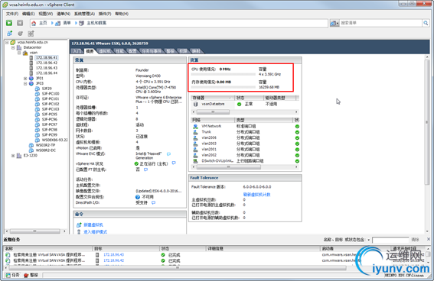This screenshot has width=434, height=281.
Task: Open the 帮助(H) menu
Action: pyautogui.click(x=122, y=14)
